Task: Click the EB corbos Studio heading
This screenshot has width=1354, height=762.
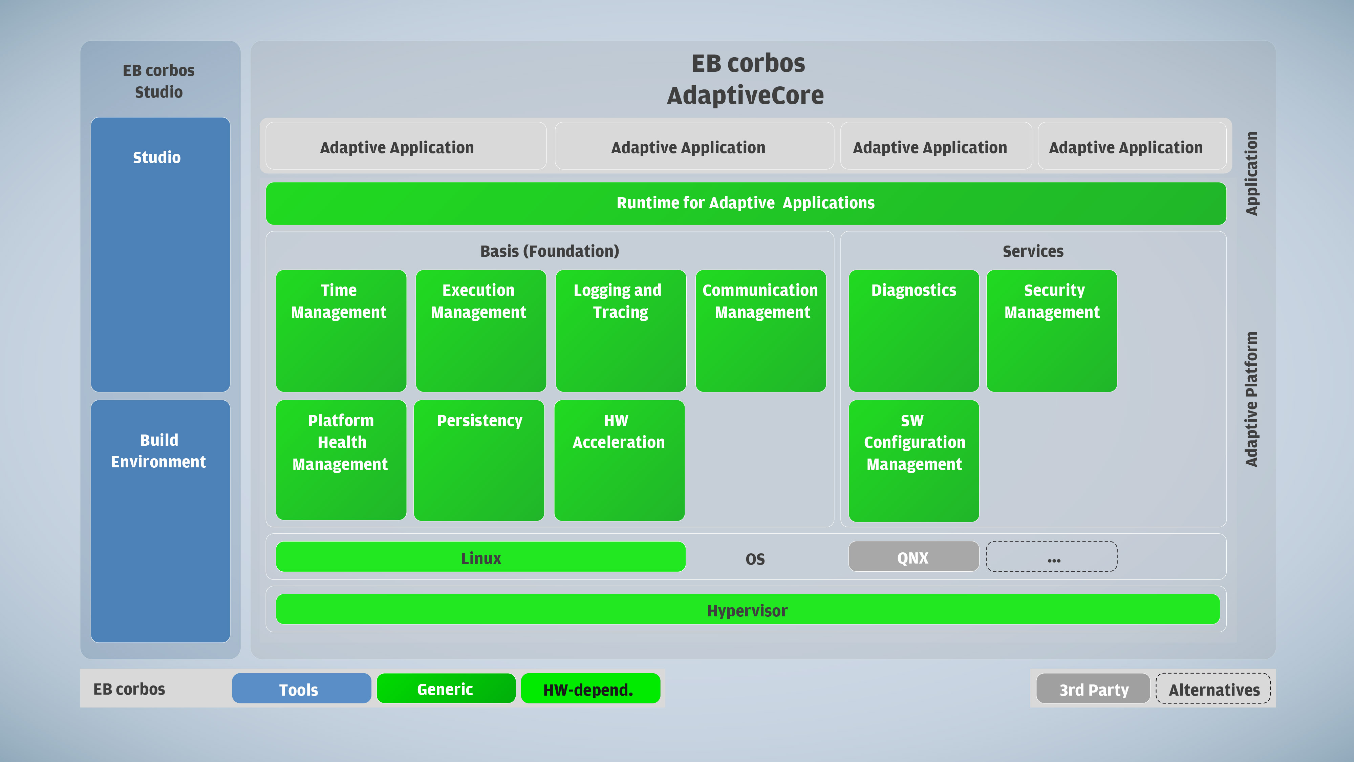Action: pyautogui.click(x=159, y=81)
